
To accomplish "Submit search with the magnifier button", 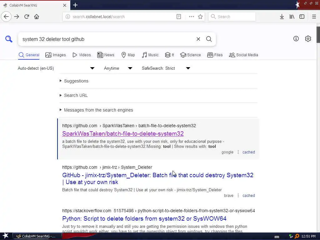I will (x=209, y=39).
